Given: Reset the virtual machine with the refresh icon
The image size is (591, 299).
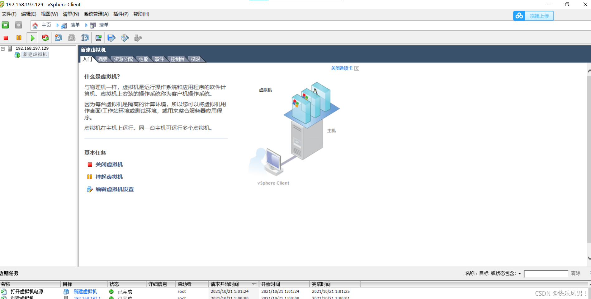Looking at the screenshot, I should [x=45, y=38].
